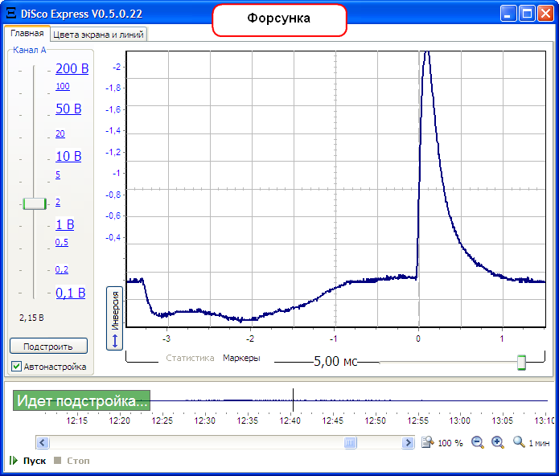Switch to Цвета экрана и линий tab
The width and height of the screenshot is (559, 476).
tap(98, 34)
